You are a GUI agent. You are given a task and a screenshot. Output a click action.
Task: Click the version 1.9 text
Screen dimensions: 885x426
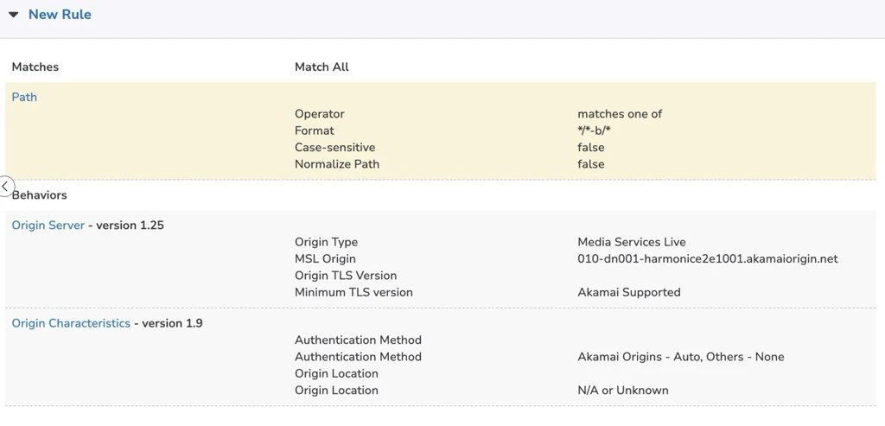point(172,323)
